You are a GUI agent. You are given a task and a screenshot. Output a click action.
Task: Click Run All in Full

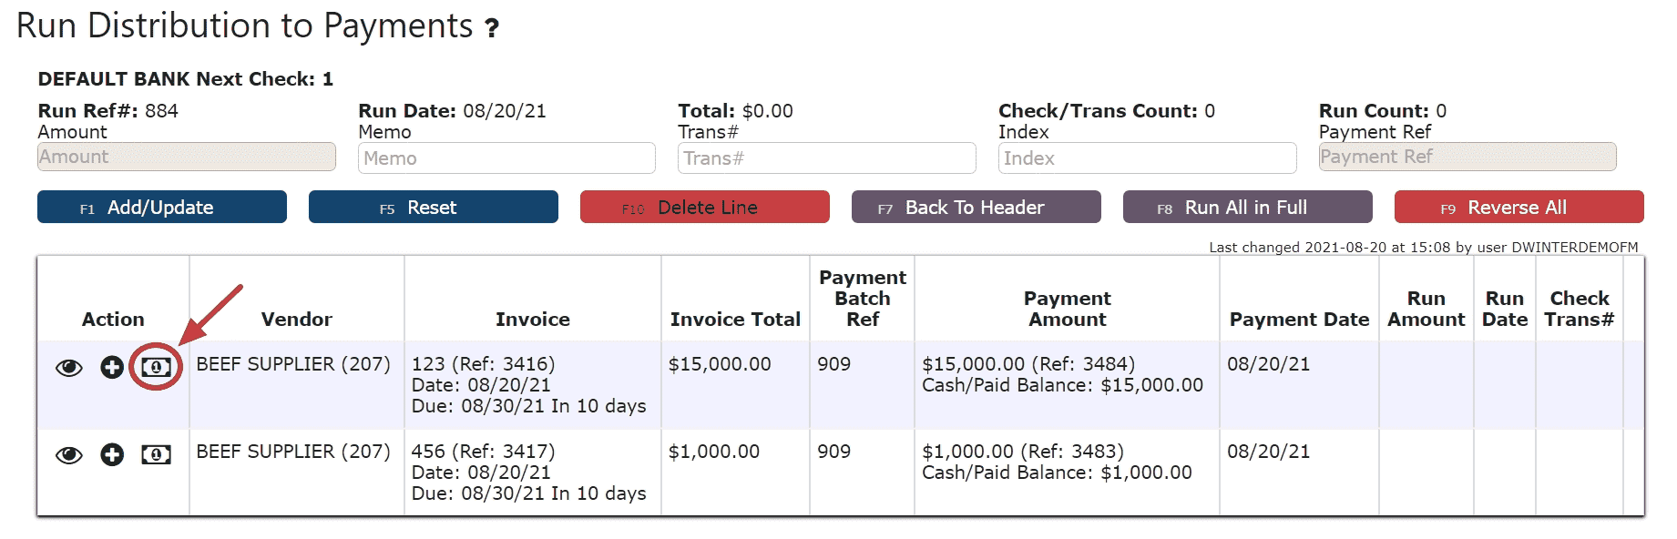click(1247, 207)
